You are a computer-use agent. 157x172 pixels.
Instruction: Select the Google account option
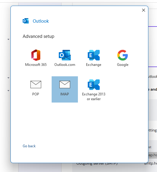click(123, 58)
